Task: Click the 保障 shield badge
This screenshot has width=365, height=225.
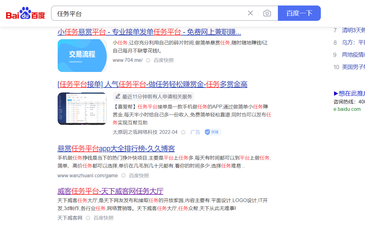Action: point(213,132)
